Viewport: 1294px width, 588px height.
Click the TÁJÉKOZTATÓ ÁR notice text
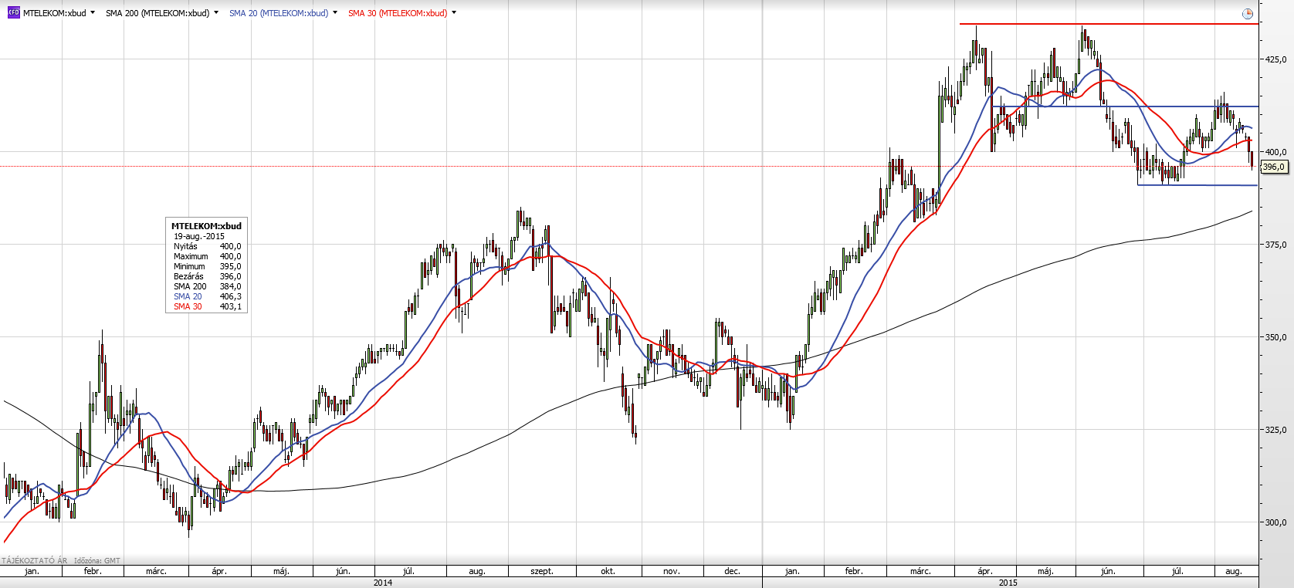point(35,561)
